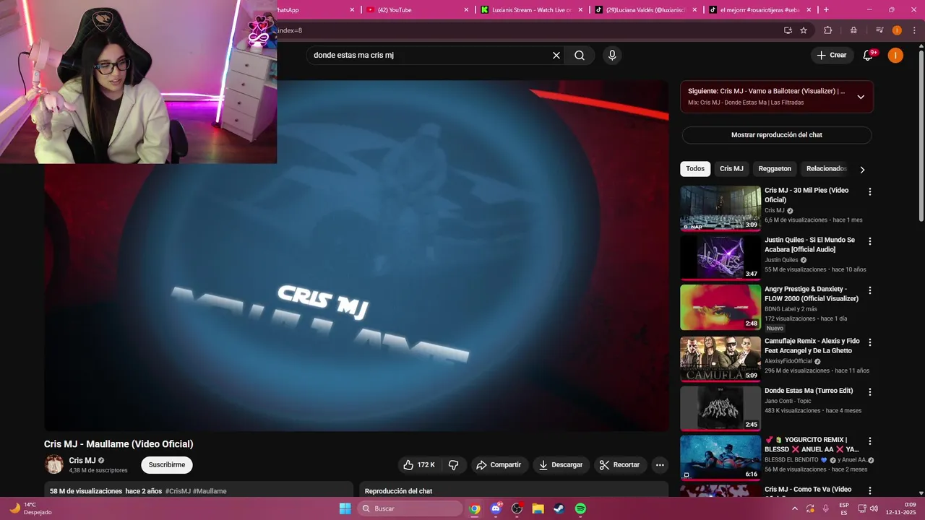The height and width of the screenshot is (520, 925).
Task: Open Cris MJ channel name link
Action: (x=82, y=461)
